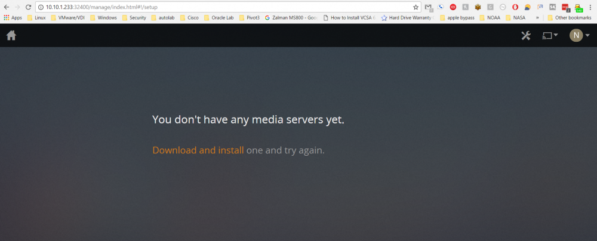Open the VMware/VDI bookmarks folder
This screenshot has width=597, height=241.
[68, 17]
